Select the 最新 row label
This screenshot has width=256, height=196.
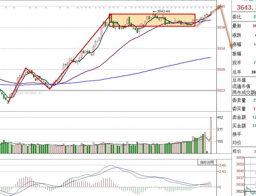coord(237,26)
